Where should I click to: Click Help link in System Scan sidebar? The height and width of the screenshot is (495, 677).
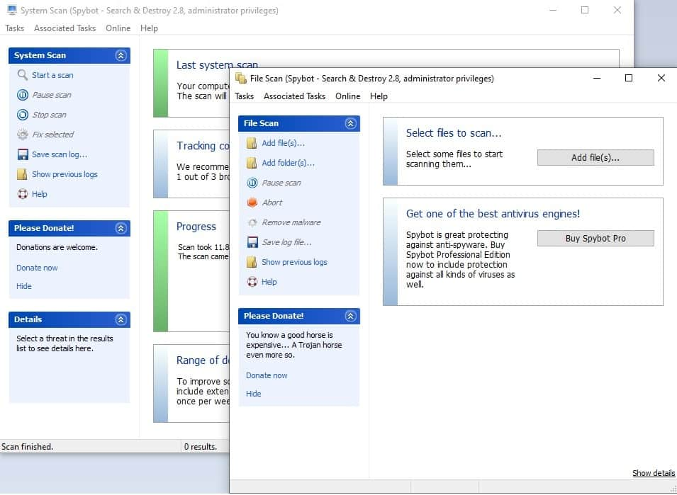pyautogui.click(x=39, y=194)
